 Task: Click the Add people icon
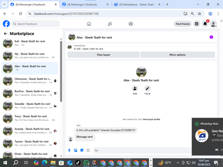[x=135, y=89]
